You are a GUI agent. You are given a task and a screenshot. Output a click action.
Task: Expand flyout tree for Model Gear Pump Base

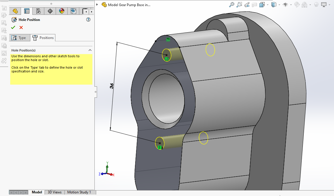coord(97,5)
